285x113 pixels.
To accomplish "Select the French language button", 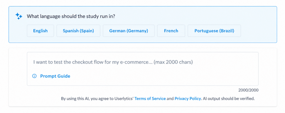I will [x=171, y=31].
